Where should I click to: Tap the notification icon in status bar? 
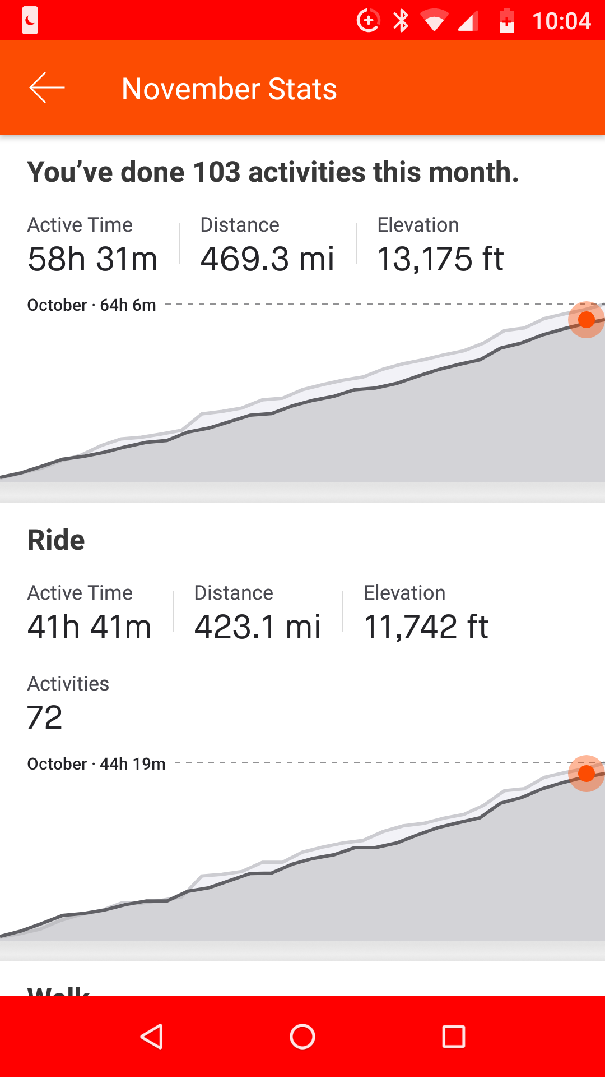click(30, 21)
